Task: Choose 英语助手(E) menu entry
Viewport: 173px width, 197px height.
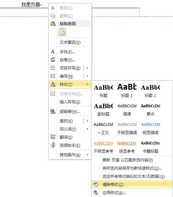Action: pos(70,145)
